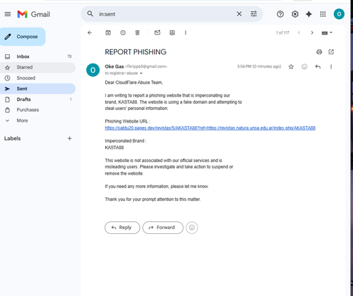The height and width of the screenshot is (296, 353).
Task: Open the input tools dropdown
Action: 327,33
